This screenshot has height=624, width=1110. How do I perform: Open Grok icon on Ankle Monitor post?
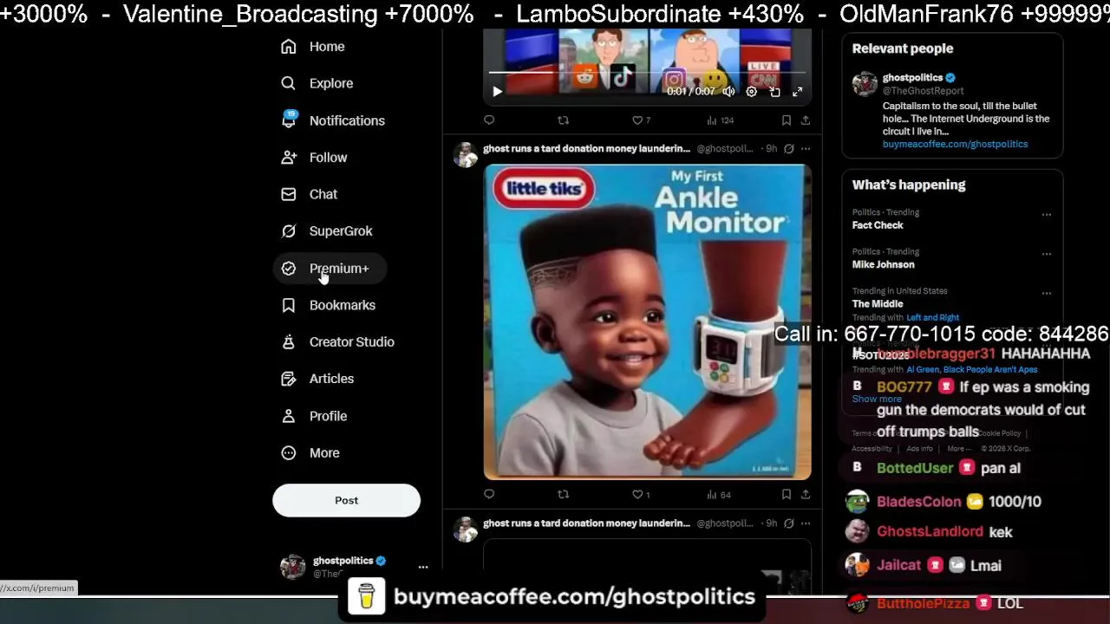788,148
